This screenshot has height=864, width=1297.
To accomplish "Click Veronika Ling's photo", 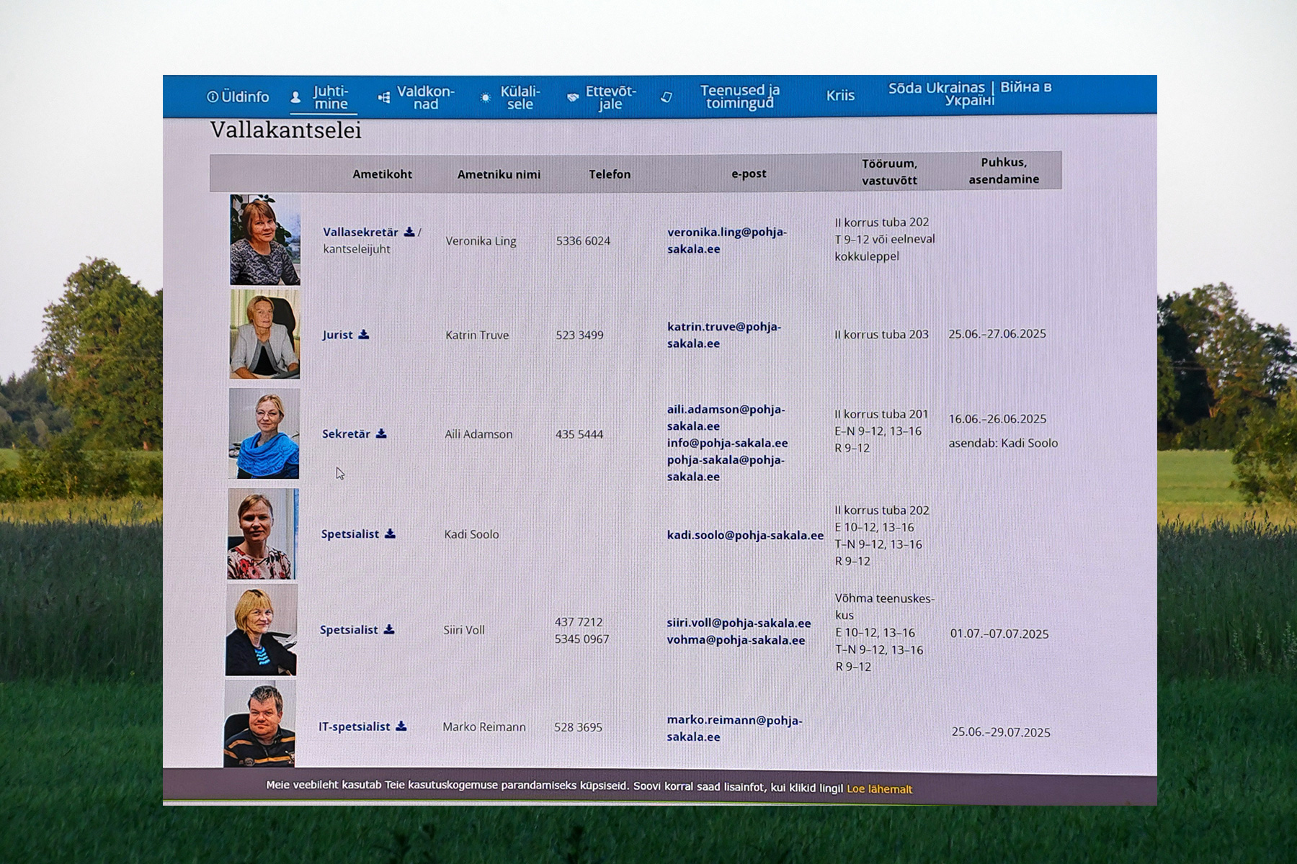I will click(265, 239).
